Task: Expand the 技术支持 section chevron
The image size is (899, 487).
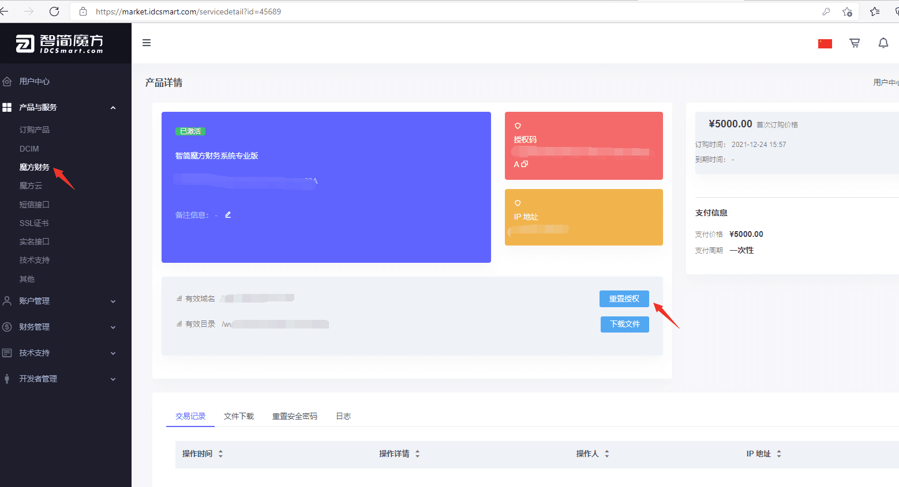Action: coord(113,353)
